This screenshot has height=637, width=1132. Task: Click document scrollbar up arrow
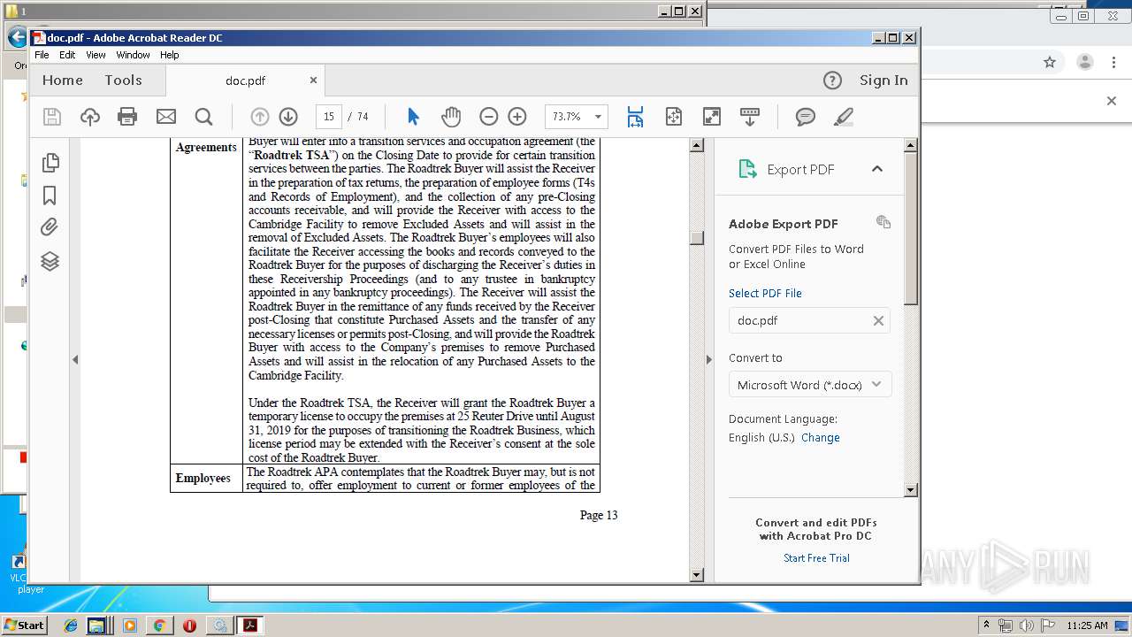pos(697,145)
